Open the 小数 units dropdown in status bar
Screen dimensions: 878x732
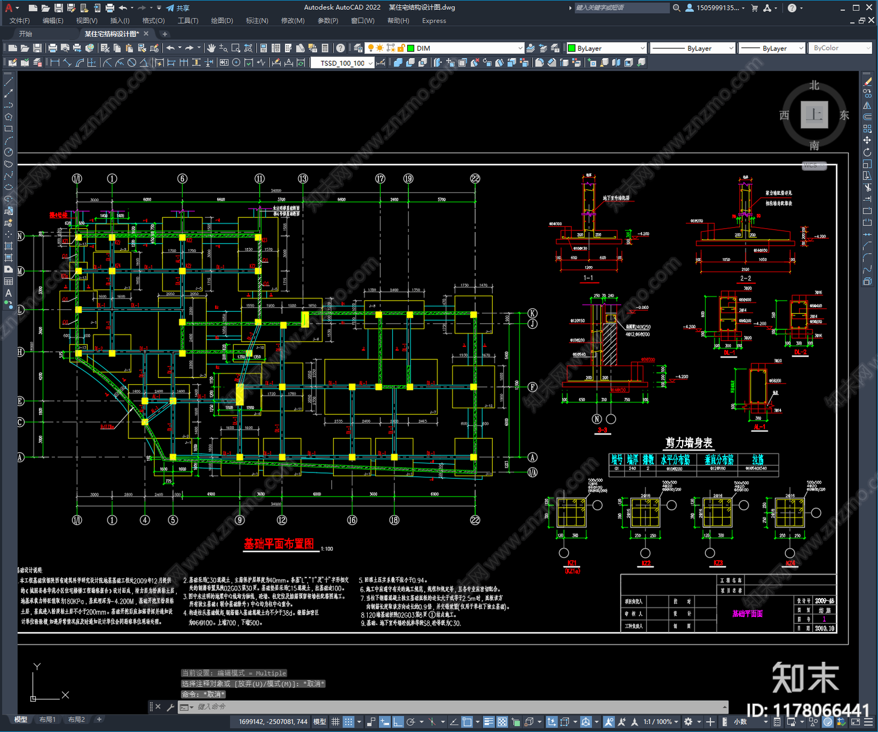point(740,722)
